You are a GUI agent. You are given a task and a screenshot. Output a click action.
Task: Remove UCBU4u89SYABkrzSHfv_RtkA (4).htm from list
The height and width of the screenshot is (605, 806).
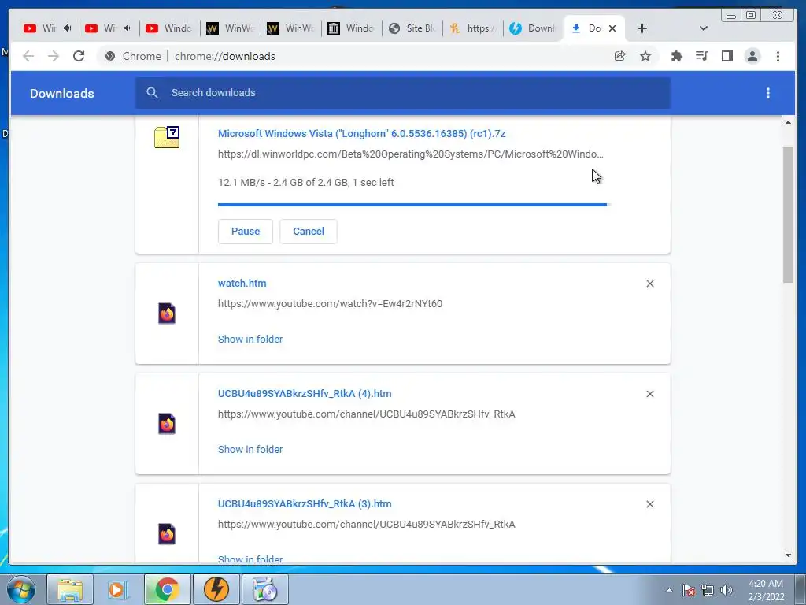(649, 394)
